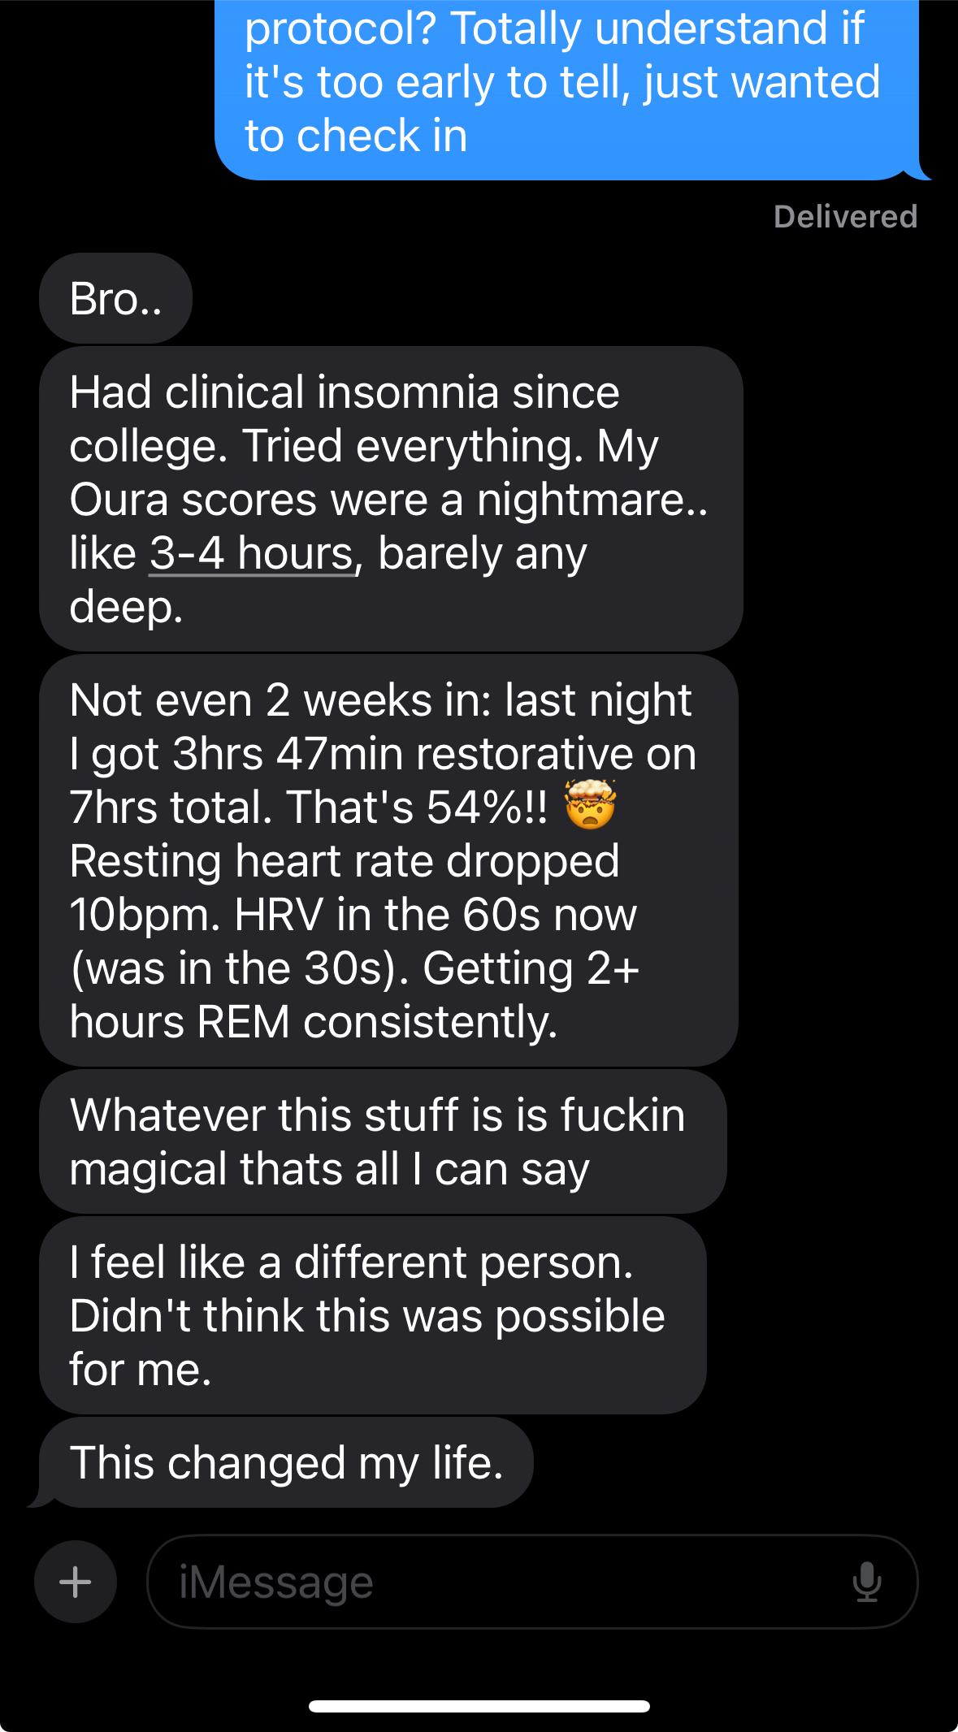Tap the microphone dictation icon
958x1732 pixels.
coord(866,1582)
